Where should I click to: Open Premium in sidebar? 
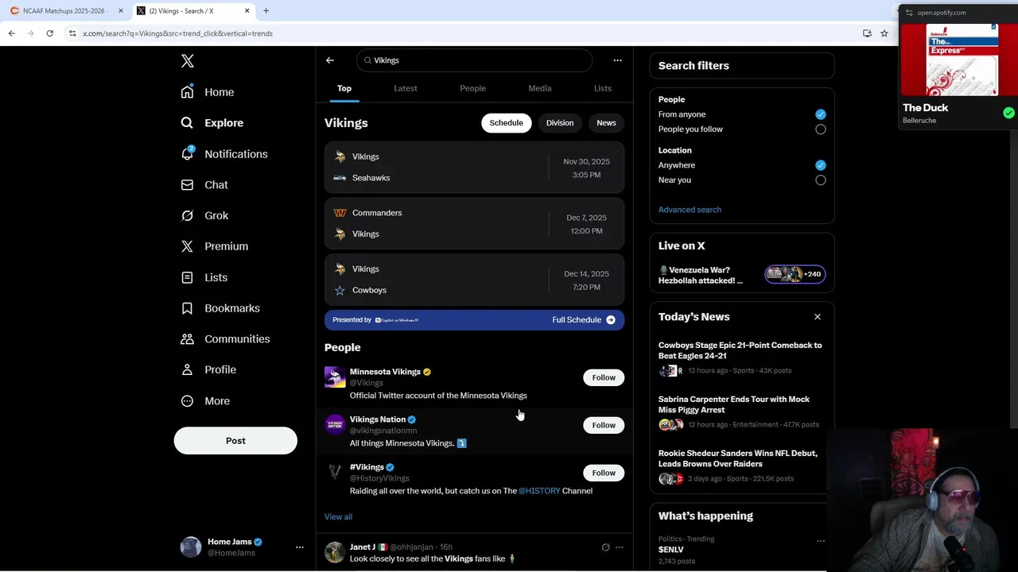[215, 246]
